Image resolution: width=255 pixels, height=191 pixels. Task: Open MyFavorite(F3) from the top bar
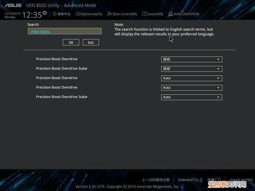click(x=89, y=14)
